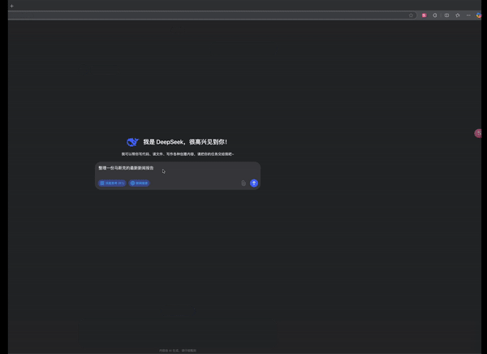
Task: Open the split screen icon in browser toolbar
Action: pos(446,15)
